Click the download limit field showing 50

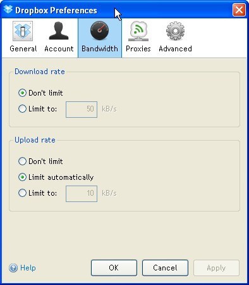click(x=82, y=110)
